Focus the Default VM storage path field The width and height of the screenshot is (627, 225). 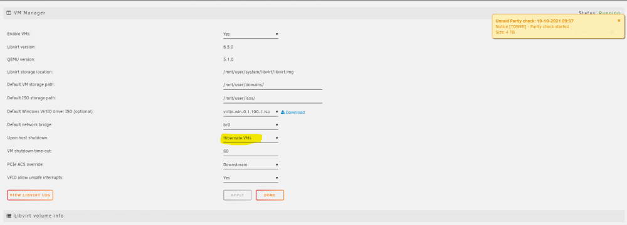coord(273,85)
